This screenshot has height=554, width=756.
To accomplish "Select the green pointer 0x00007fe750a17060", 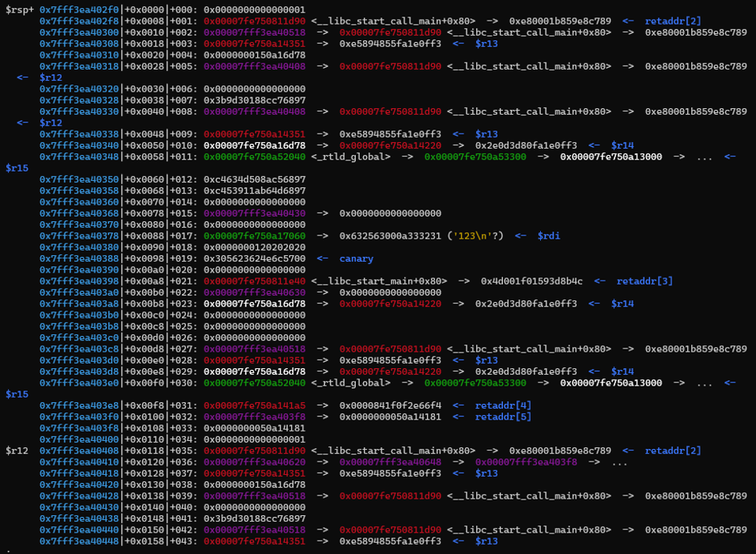I will 254,236.
